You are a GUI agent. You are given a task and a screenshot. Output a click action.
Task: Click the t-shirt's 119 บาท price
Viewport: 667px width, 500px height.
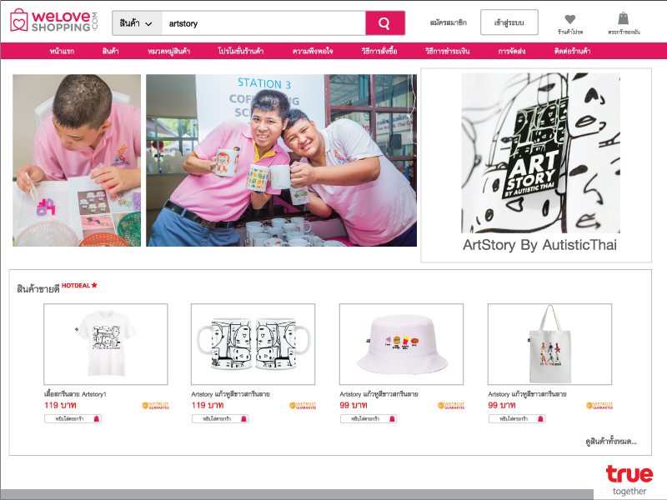point(60,405)
